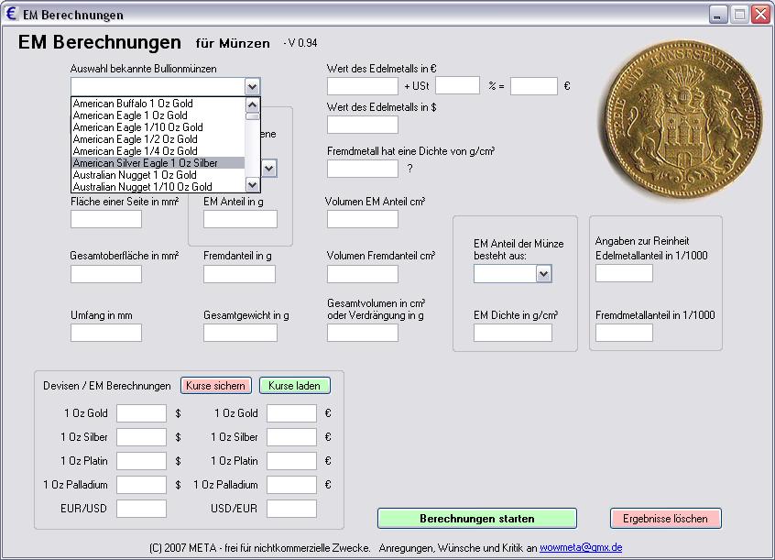Click the Gesamtvolumen in cm³ field
Screen dimensions: 775x560
tap(362, 333)
